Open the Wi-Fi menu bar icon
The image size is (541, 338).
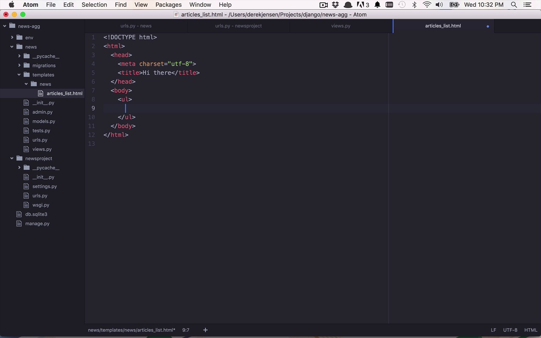point(427,5)
